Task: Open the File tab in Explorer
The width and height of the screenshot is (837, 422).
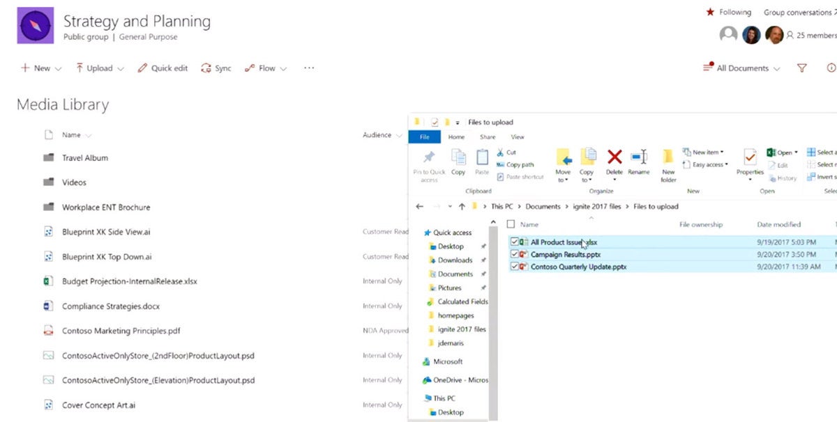Action: [x=424, y=137]
